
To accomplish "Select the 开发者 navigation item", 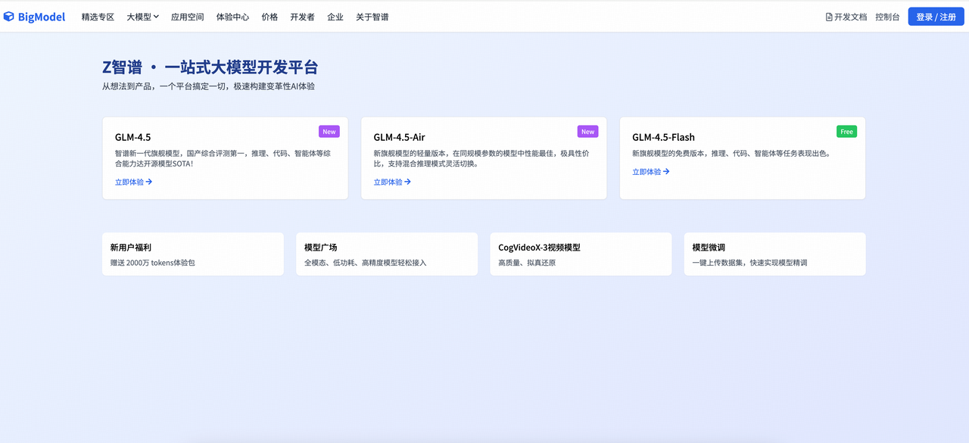I will click(302, 17).
